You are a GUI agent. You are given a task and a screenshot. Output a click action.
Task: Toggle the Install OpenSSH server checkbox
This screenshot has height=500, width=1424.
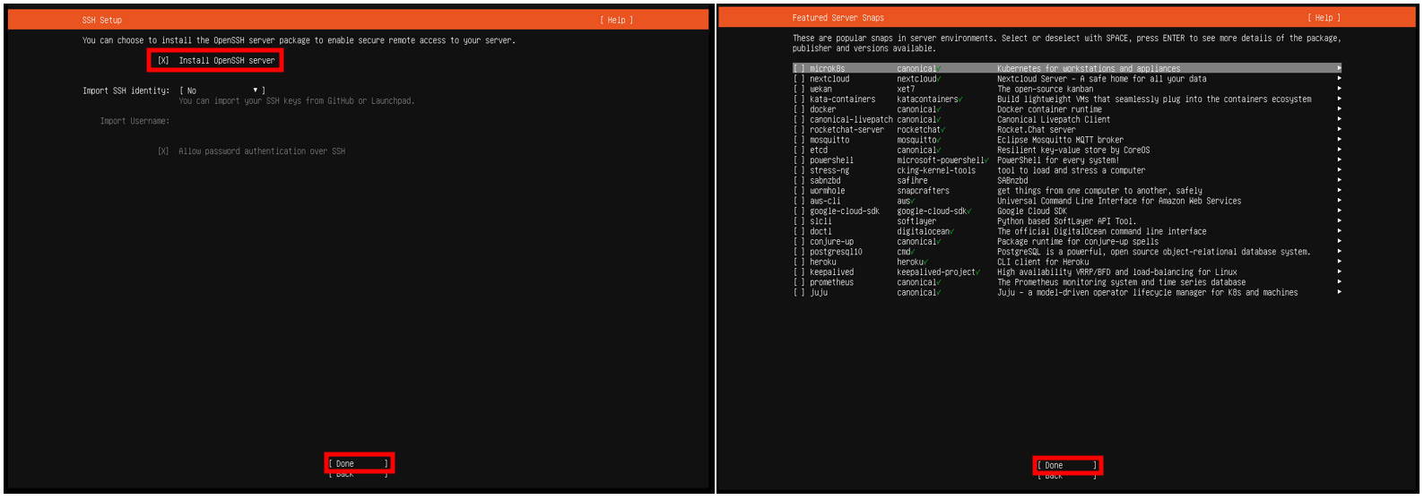pos(163,61)
